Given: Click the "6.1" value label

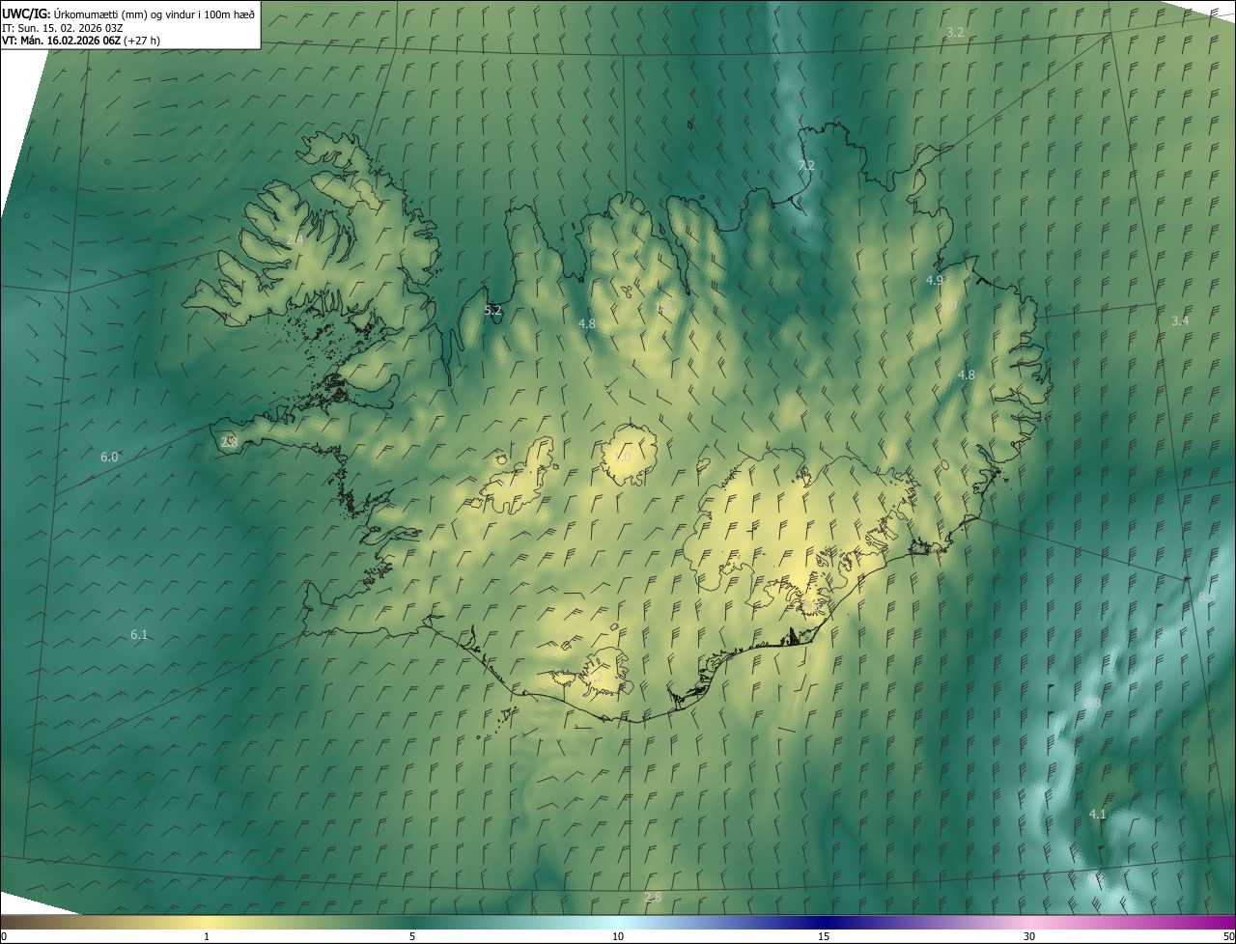Looking at the screenshot, I should tap(139, 635).
